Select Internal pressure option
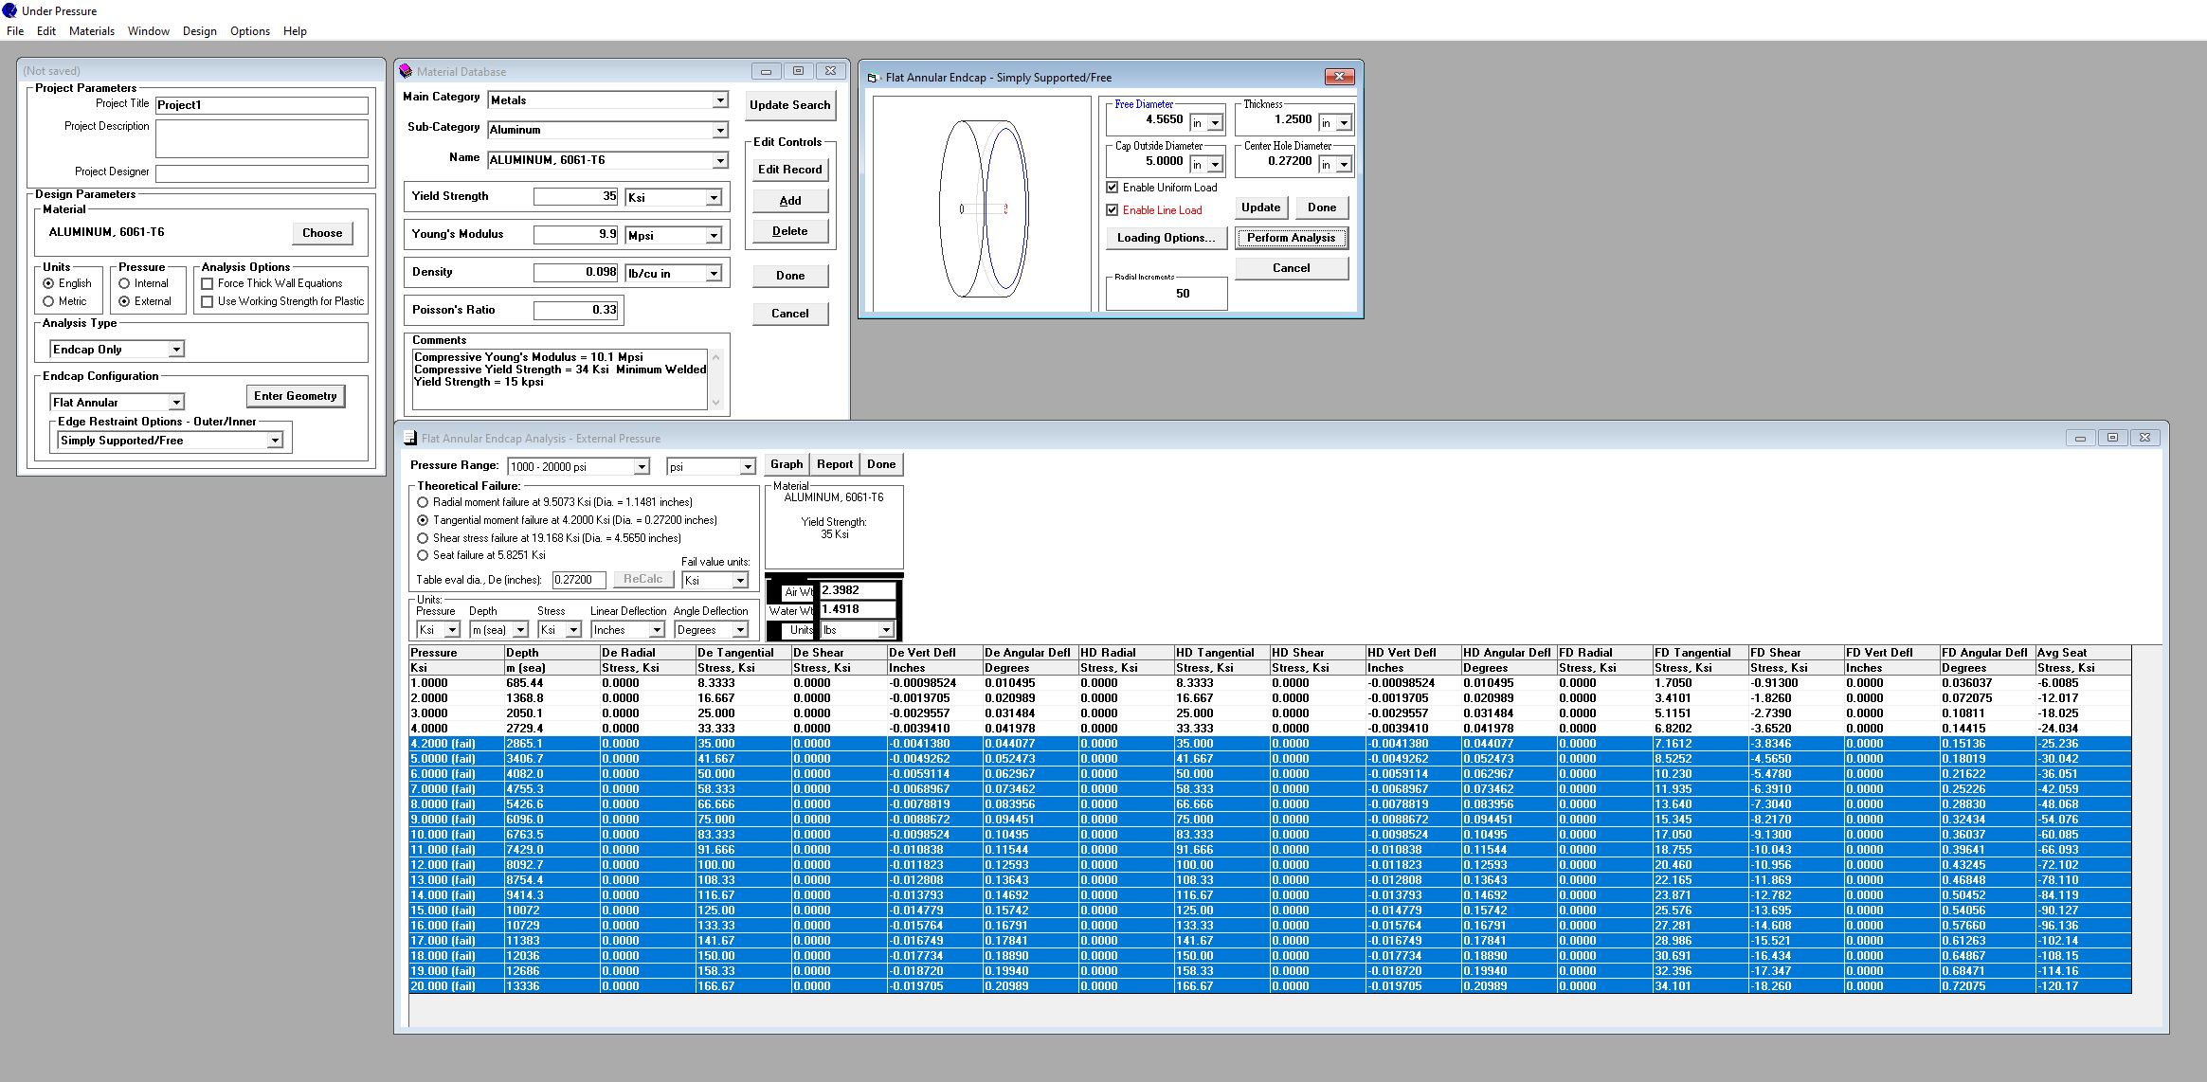2207x1082 pixels. click(124, 283)
